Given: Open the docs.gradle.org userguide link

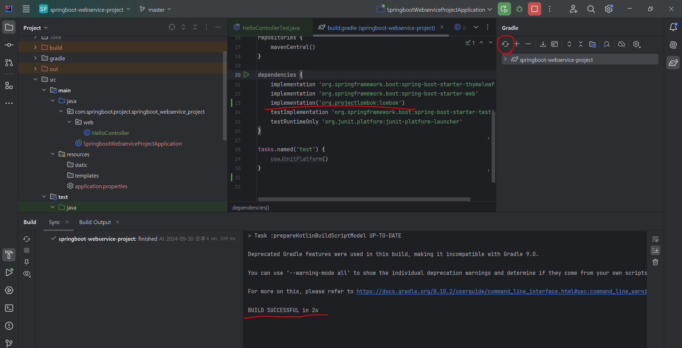Looking at the screenshot, I should (x=502, y=292).
